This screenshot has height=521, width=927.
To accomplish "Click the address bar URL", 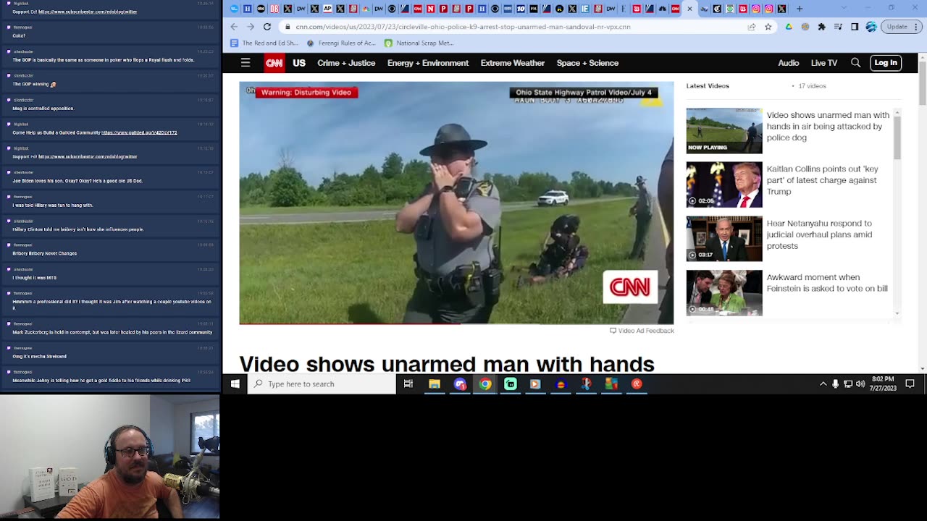I will 463,27.
